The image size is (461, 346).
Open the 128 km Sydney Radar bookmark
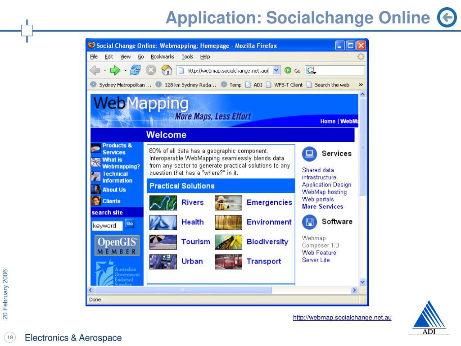pos(186,85)
